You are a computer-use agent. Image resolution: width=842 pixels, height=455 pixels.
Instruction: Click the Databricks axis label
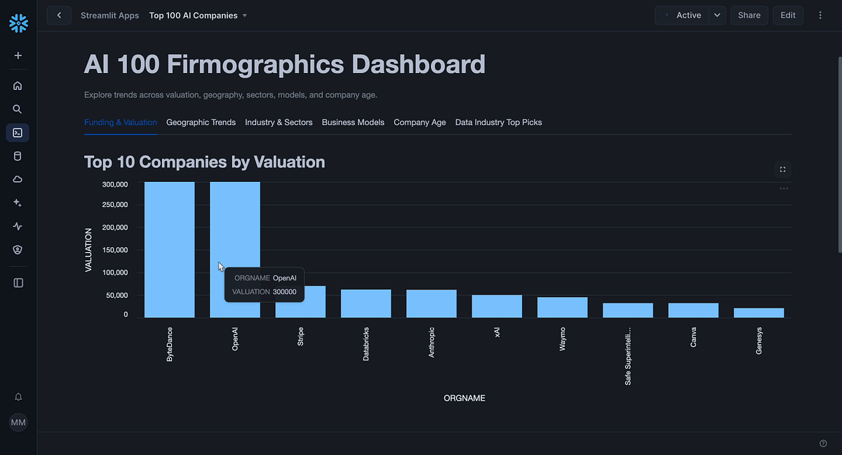366,343
